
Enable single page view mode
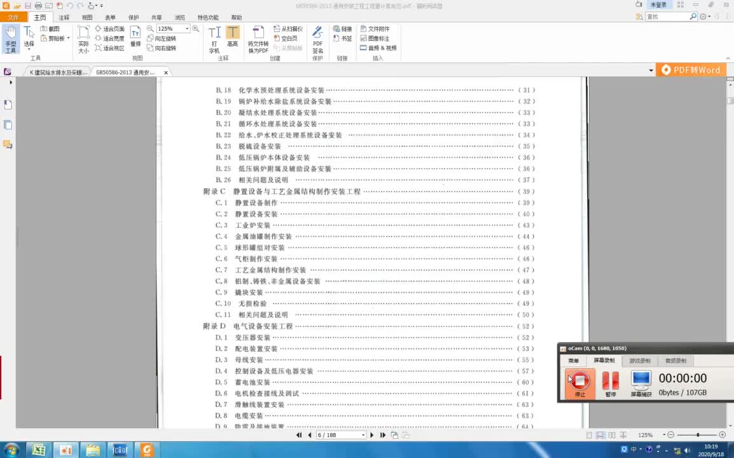click(x=589, y=435)
